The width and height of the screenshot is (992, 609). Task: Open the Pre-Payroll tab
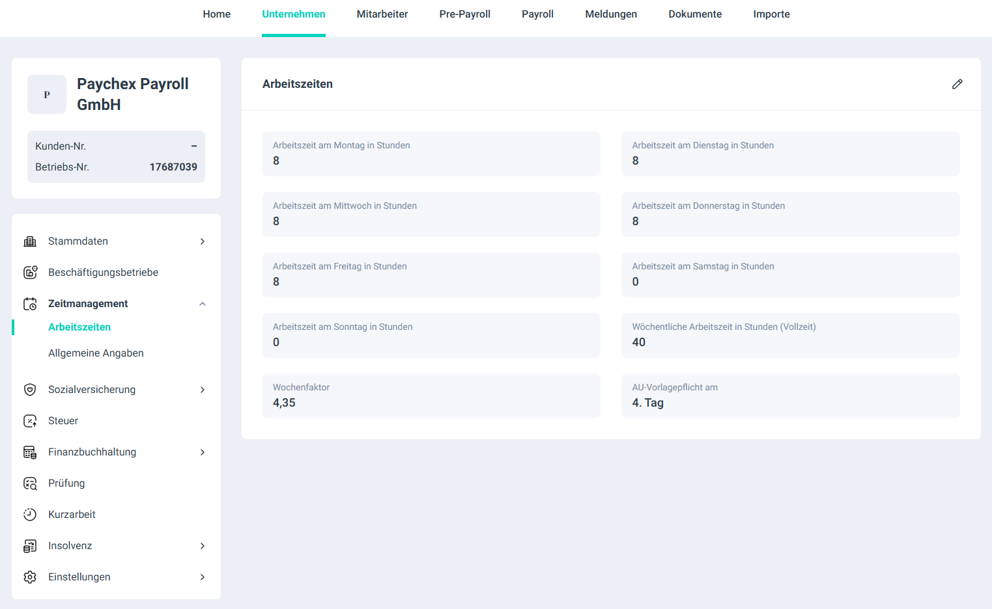pos(464,14)
